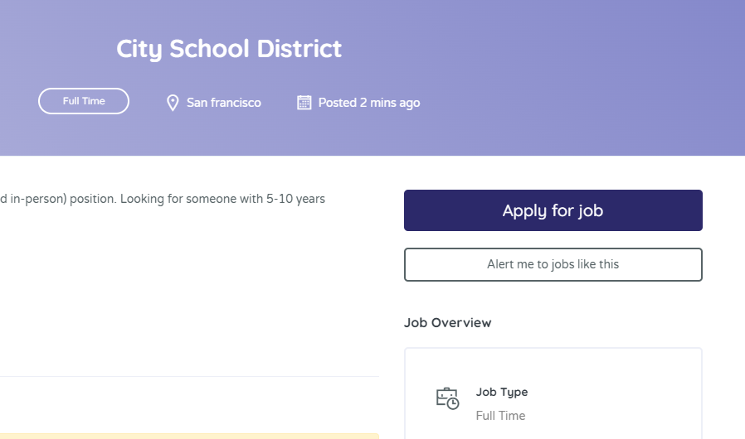
Task: Apply for this job
Action: tap(553, 210)
